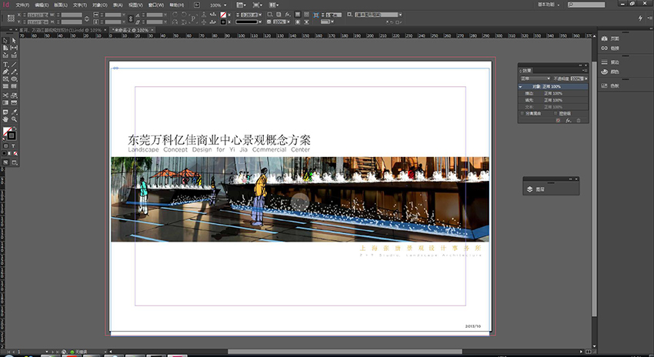654x357 pixels.
Task: Enable the 分离混合 (Isolate Blending) checkbox
Action: (522, 113)
